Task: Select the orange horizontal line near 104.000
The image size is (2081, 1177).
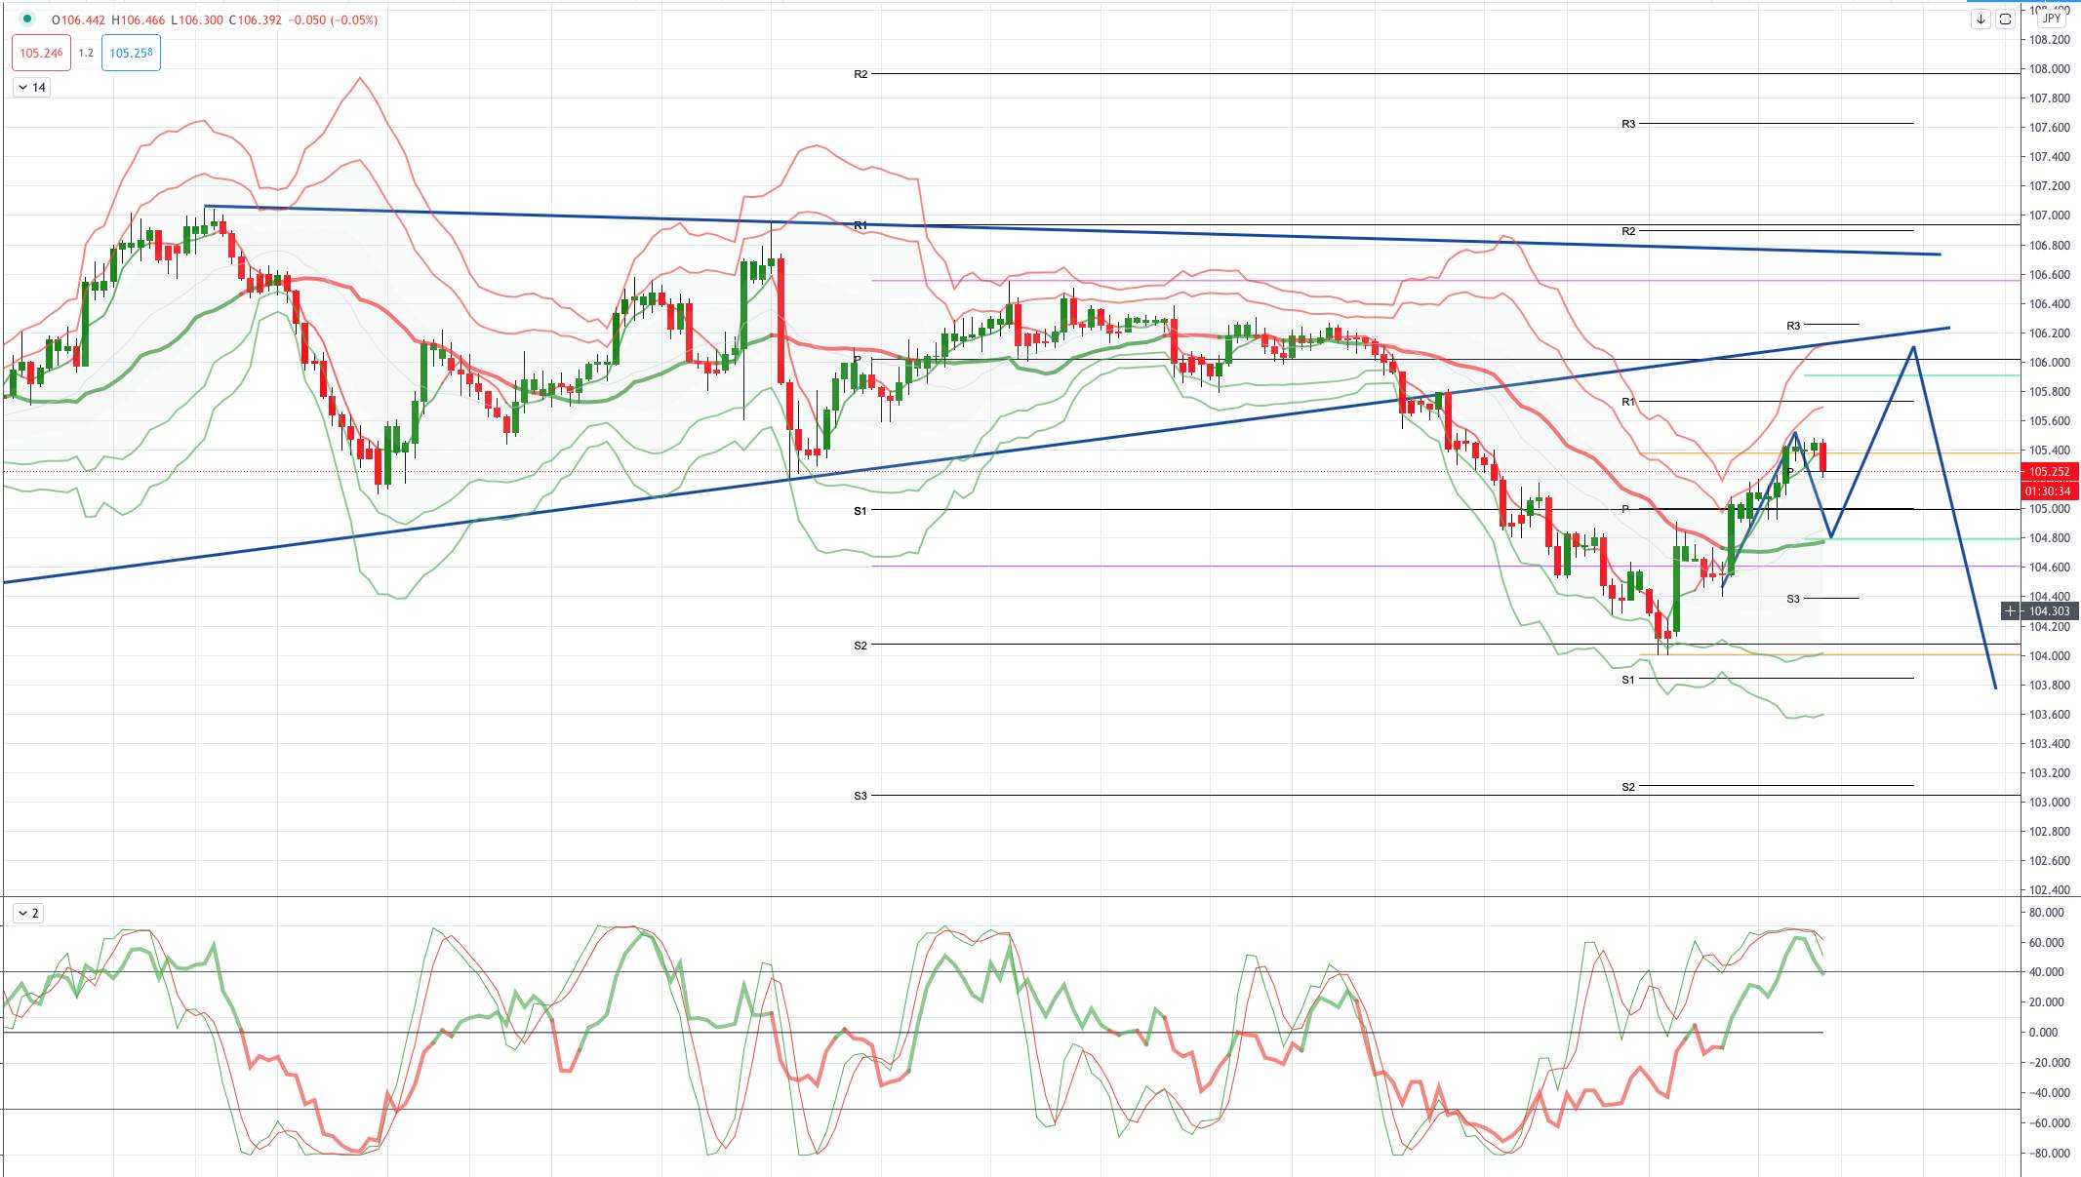Action: pyautogui.click(x=1829, y=654)
